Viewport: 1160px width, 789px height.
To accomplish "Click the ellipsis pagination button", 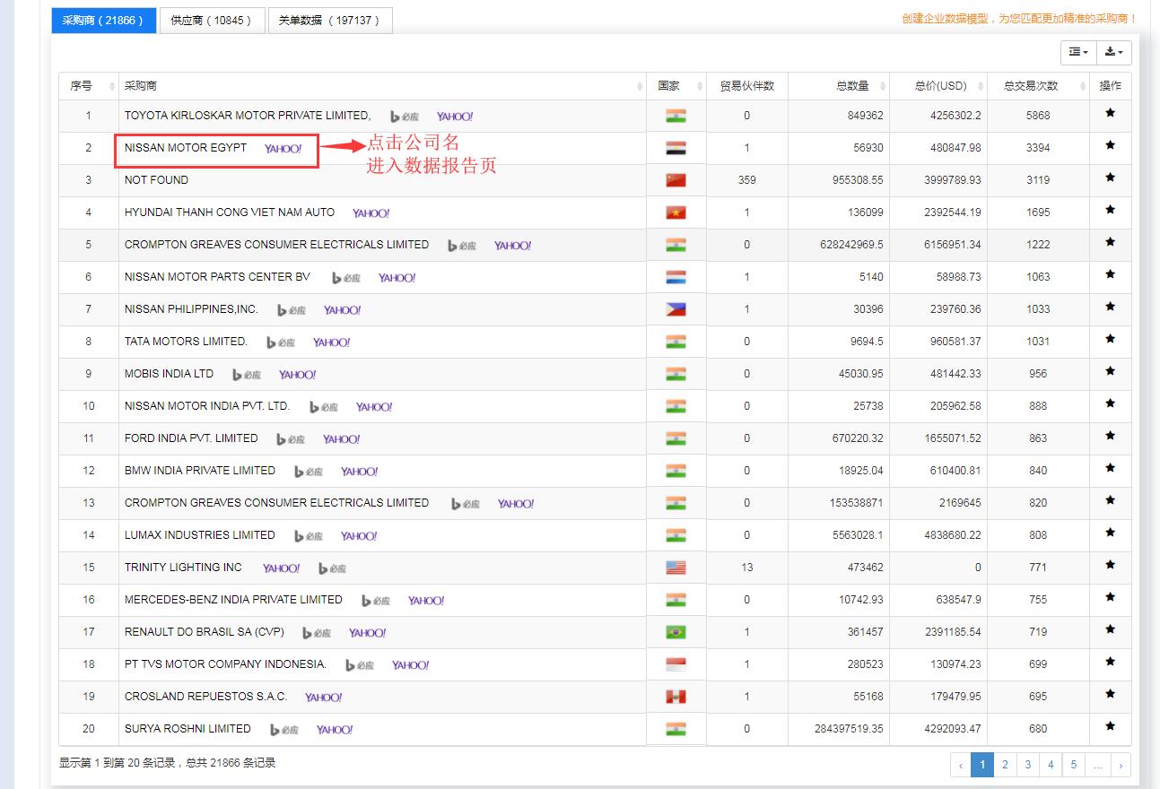I will coord(1098,765).
